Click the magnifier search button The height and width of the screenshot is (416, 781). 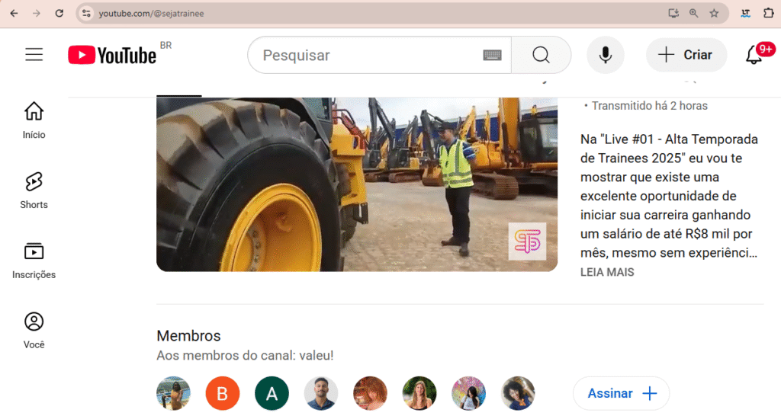pos(541,55)
